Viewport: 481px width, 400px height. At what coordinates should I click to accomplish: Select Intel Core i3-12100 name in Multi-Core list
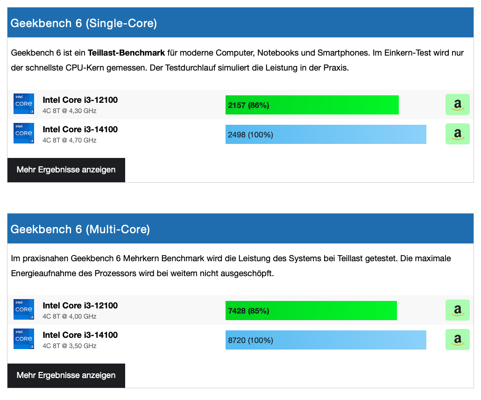tap(80, 306)
